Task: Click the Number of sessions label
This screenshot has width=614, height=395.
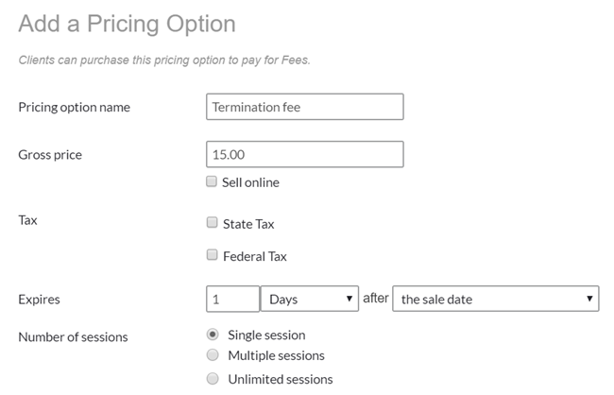Action: (73, 336)
